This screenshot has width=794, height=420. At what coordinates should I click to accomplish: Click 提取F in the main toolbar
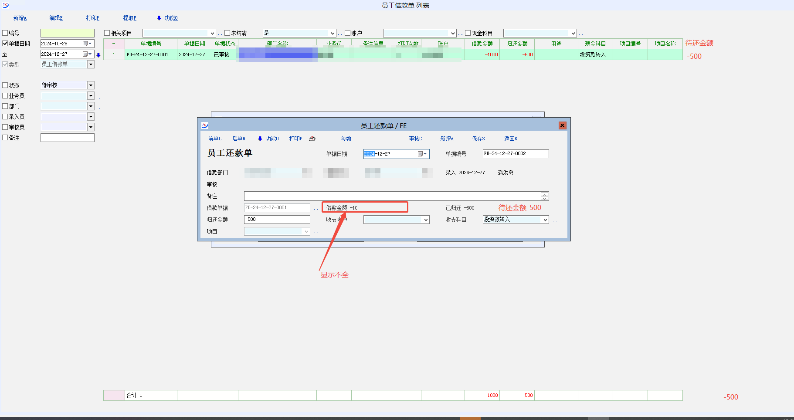(x=130, y=18)
